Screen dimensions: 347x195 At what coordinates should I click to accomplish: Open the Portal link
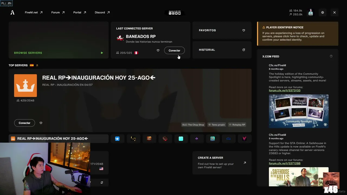pyautogui.click(x=80, y=12)
